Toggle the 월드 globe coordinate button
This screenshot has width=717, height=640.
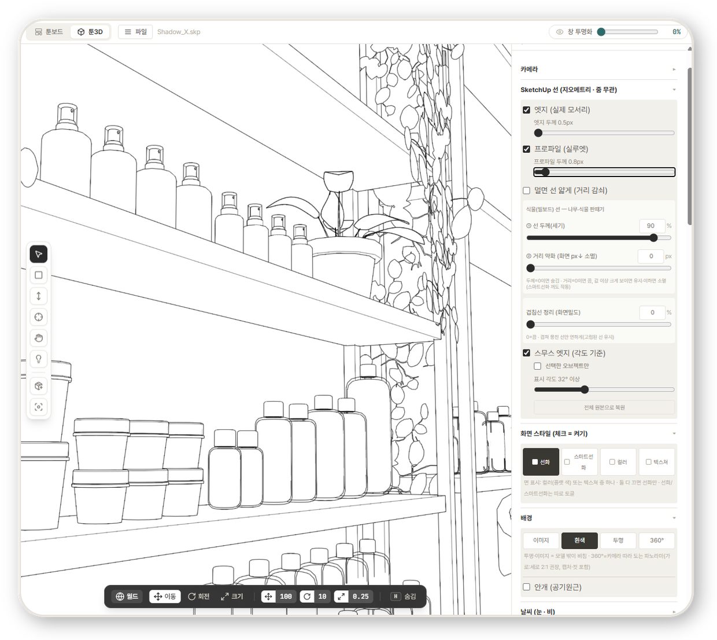(x=127, y=596)
